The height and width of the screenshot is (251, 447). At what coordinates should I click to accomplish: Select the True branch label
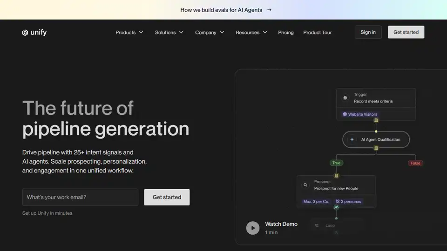click(336, 163)
